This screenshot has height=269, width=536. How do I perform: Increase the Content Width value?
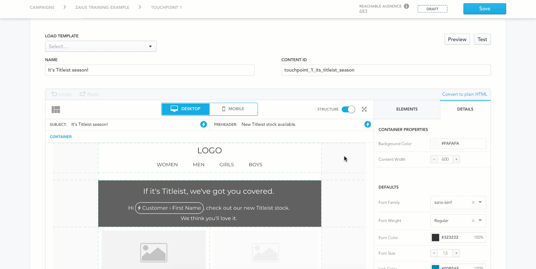pos(456,159)
